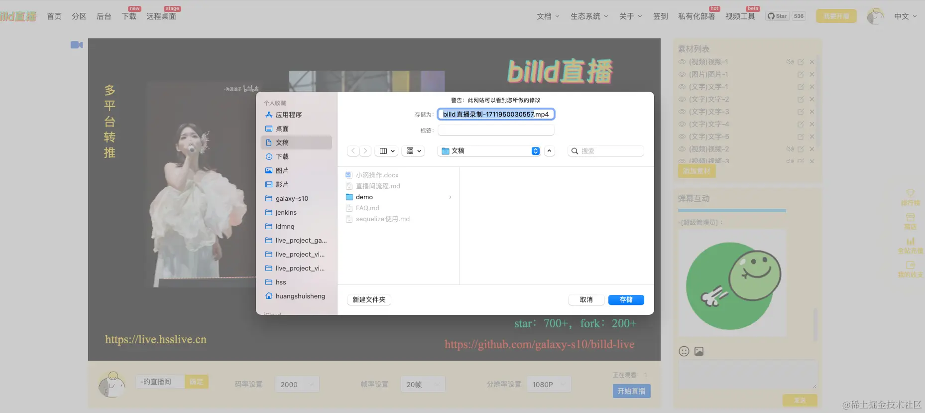The height and width of the screenshot is (413, 925).
Task: Open the 文稿 location popup
Action: (x=489, y=151)
